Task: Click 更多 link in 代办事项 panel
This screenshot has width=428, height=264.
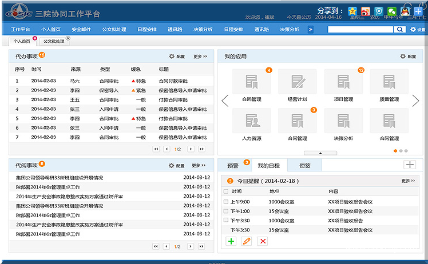Action: (199, 57)
